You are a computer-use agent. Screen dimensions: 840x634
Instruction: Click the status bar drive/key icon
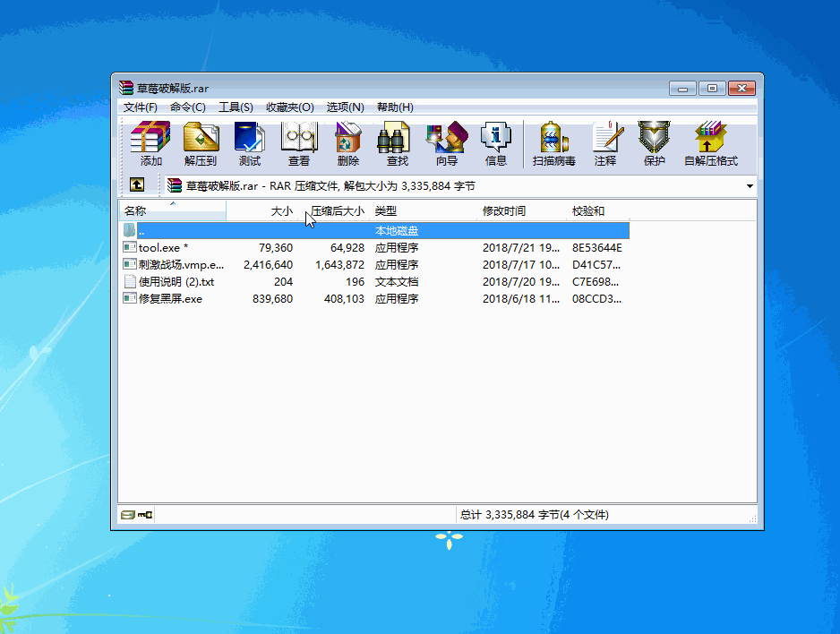click(x=137, y=516)
